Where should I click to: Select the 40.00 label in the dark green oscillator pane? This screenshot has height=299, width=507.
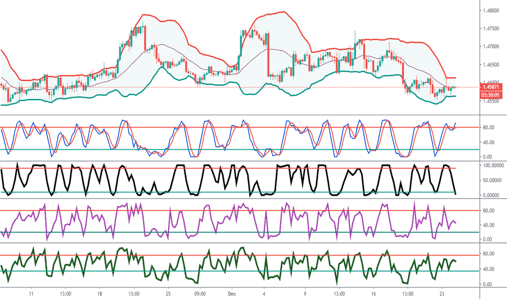tap(489, 269)
